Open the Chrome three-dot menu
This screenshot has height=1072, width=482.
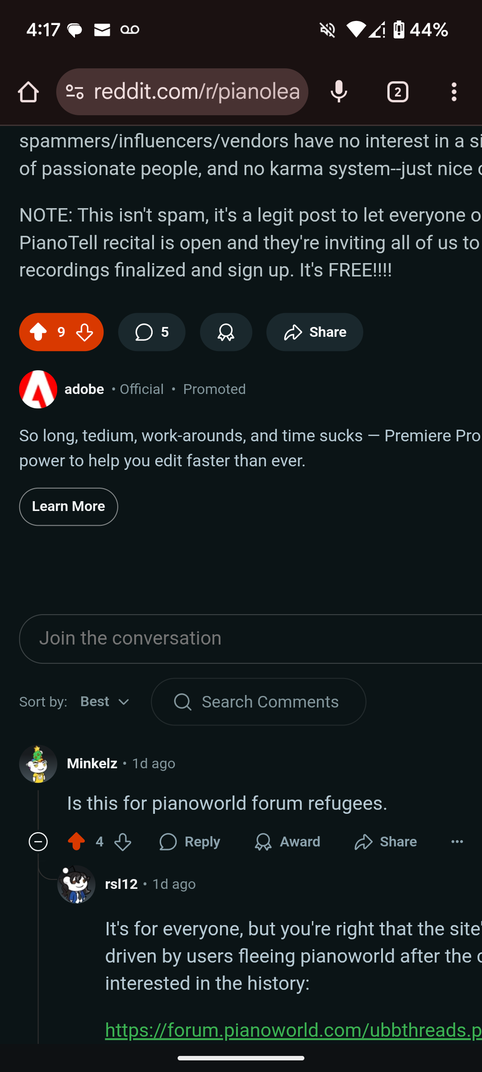click(454, 92)
